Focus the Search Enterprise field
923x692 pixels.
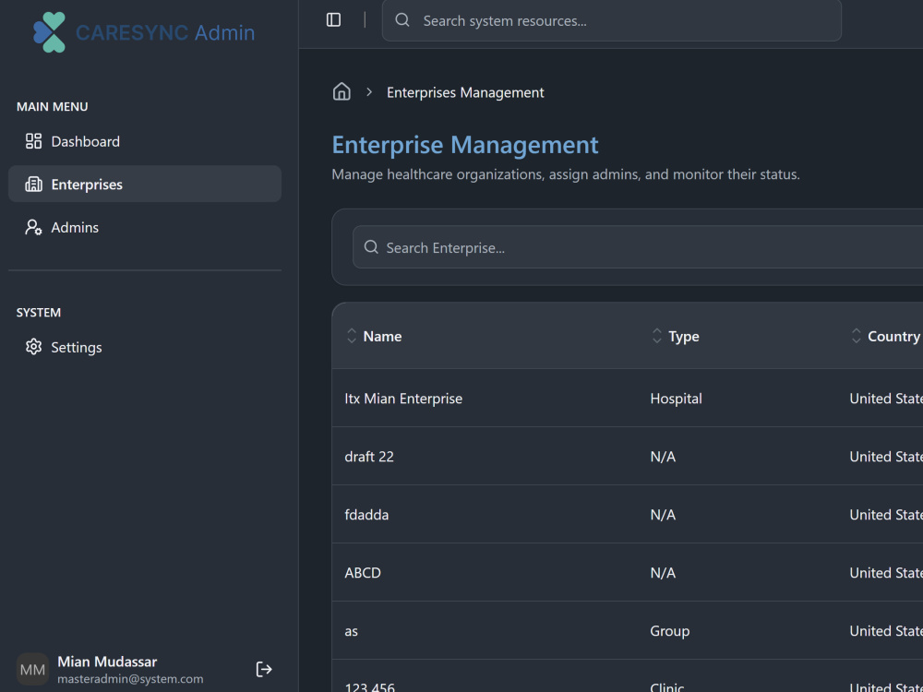click(x=638, y=247)
